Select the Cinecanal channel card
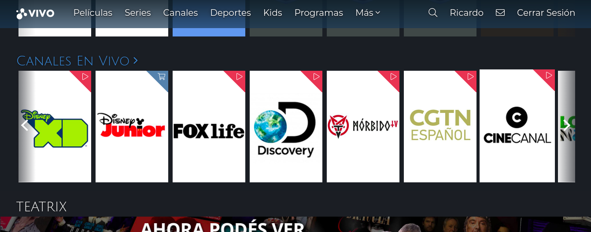This screenshot has height=232, width=591. point(517,126)
